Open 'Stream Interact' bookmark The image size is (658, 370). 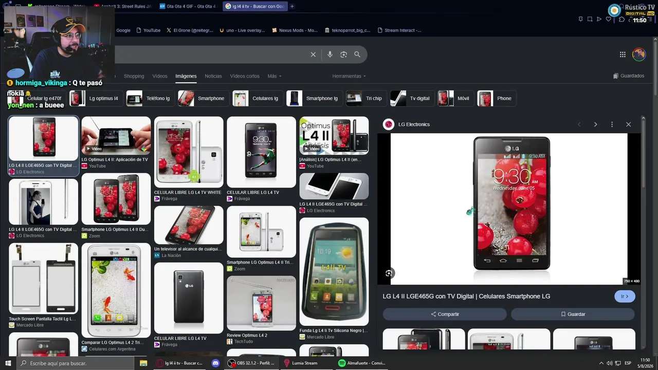click(x=399, y=30)
